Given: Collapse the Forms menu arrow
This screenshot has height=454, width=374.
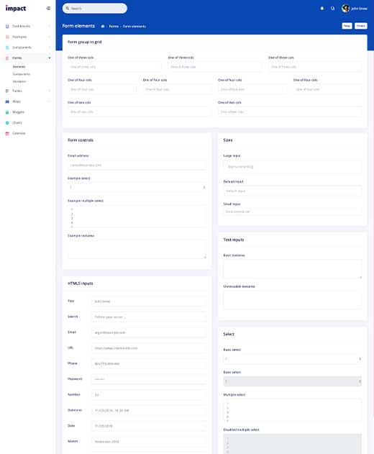Looking at the screenshot, I should point(50,58).
